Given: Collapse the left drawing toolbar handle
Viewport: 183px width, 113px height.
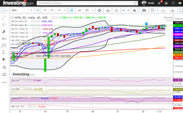Looking at the screenshot, I should tap(10, 61).
